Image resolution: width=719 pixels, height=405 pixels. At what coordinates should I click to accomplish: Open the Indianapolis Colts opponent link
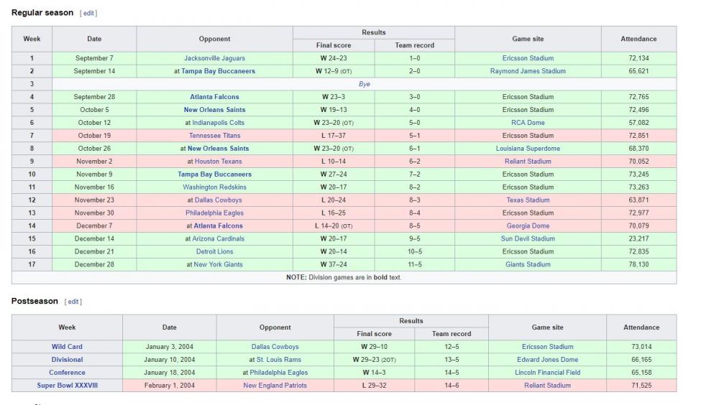pyautogui.click(x=218, y=123)
